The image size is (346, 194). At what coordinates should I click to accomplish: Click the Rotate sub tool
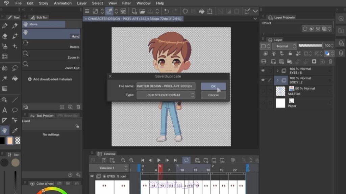point(51,44)
